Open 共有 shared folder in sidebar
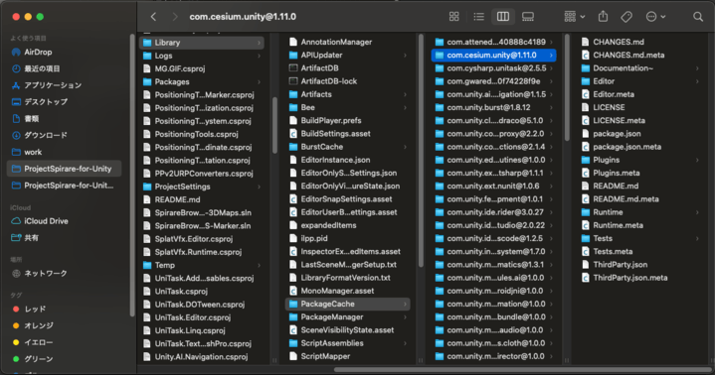The width and height of the screenshot is (715, 375). click(x=64, y=237)
